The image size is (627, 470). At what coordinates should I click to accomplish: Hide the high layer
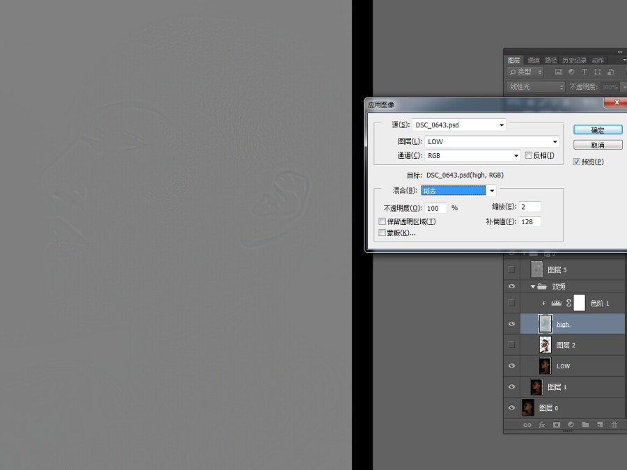point(511,324)
